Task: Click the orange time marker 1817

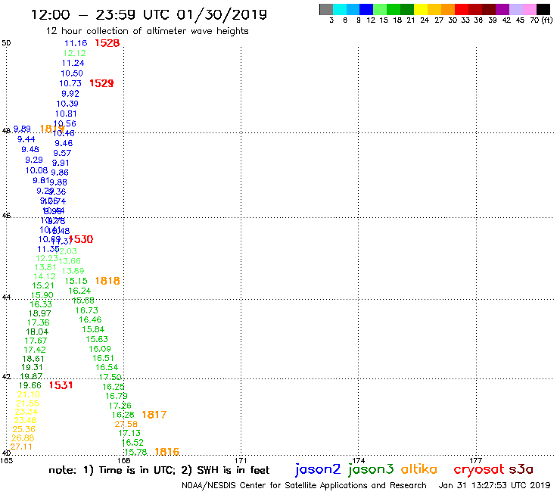Action: (x=154, y=415)
